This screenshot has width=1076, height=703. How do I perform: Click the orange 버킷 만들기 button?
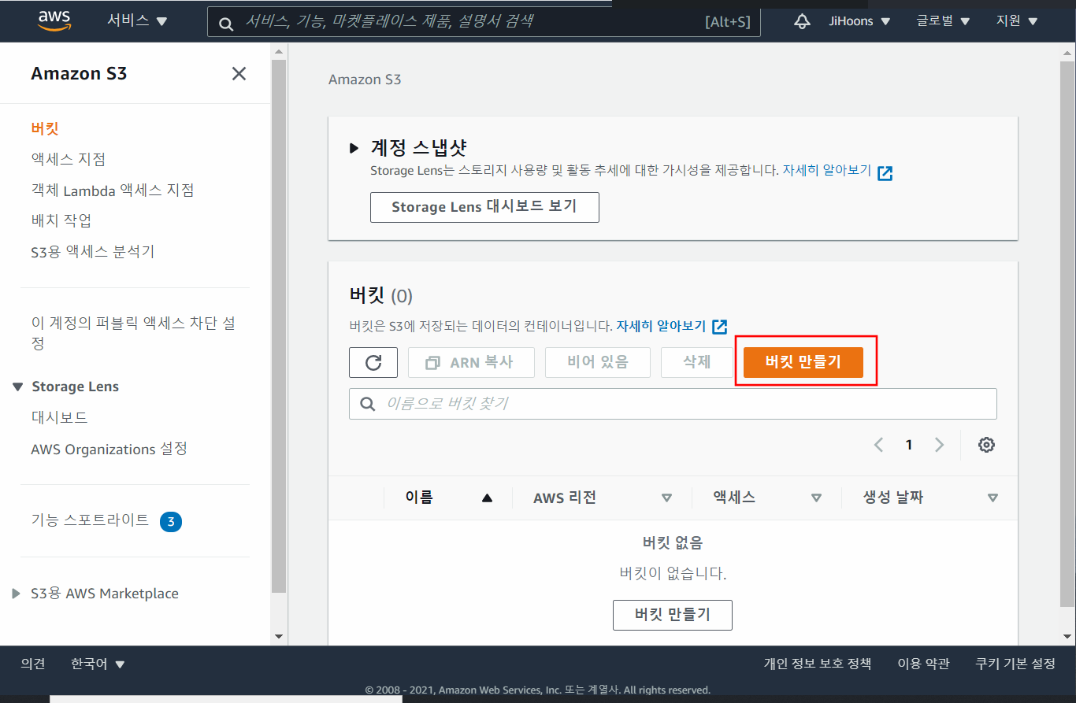(803, 362)
